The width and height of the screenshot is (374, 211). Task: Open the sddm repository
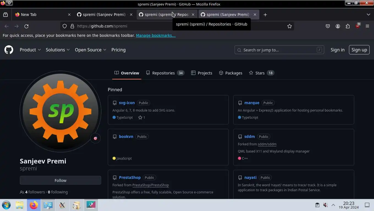coord(249,137)
